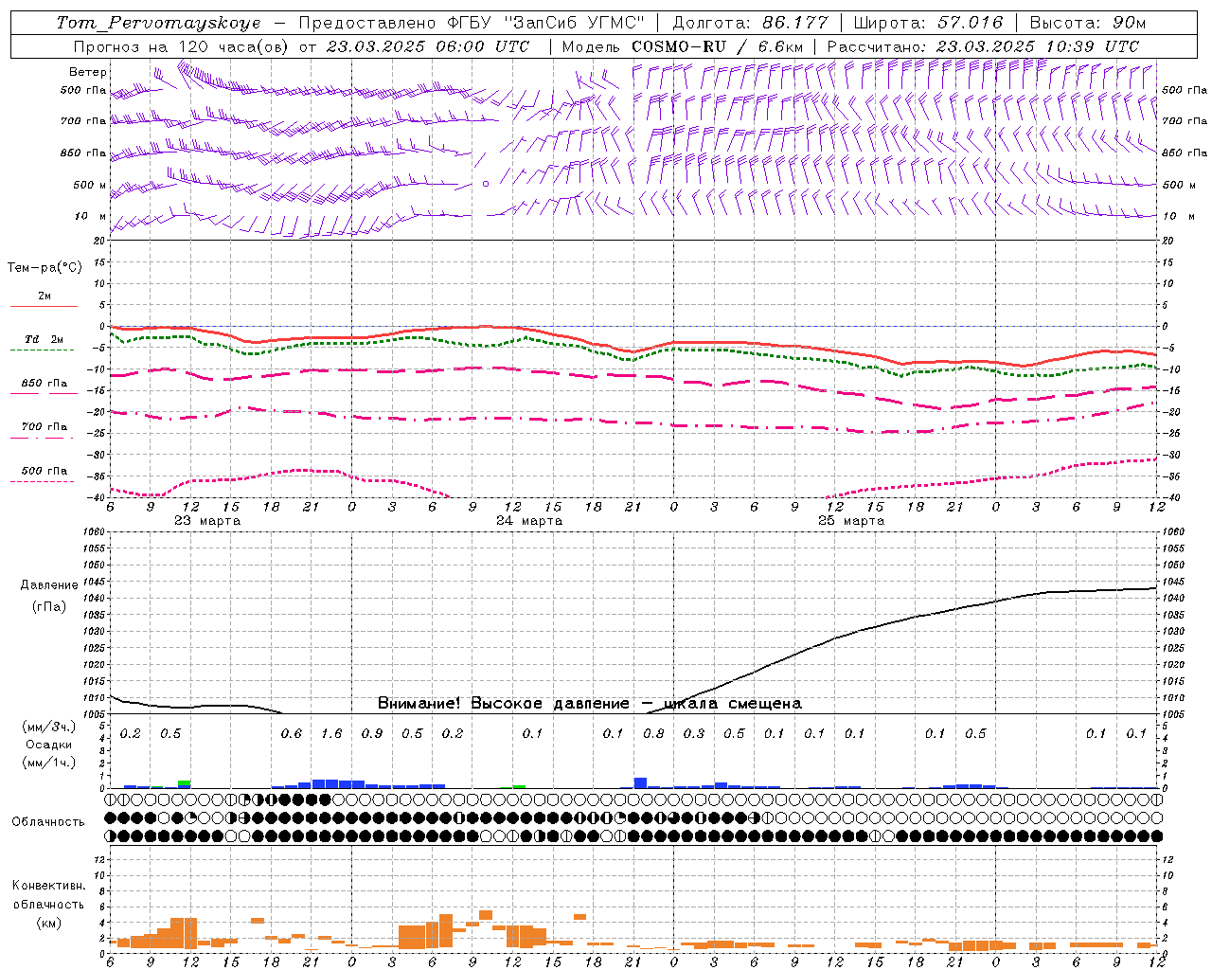The image size is (1212, 970).
Task: Click the 500 гПа temperature legend entry
Action: 45,471
